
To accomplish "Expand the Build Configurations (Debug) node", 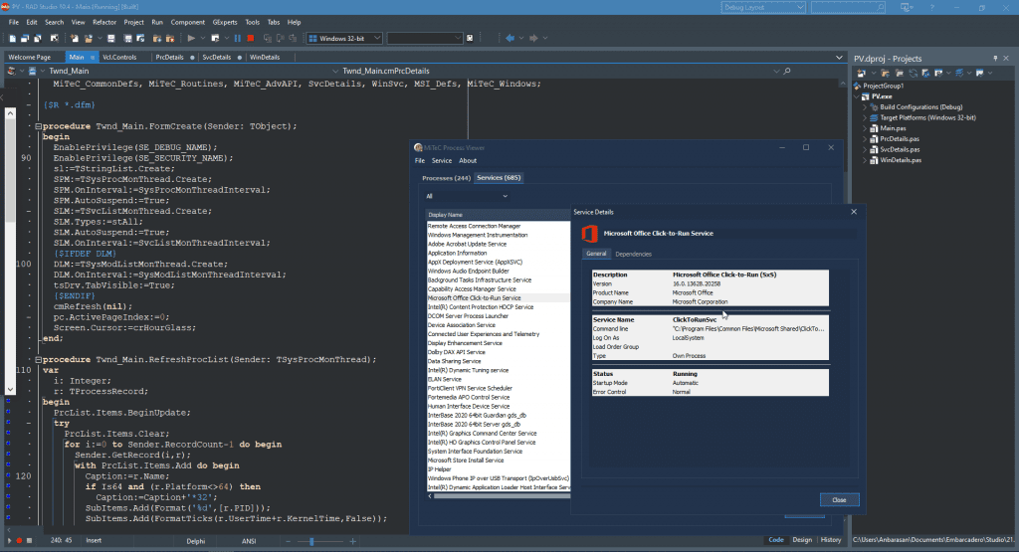I will click(x=865, y=107).
